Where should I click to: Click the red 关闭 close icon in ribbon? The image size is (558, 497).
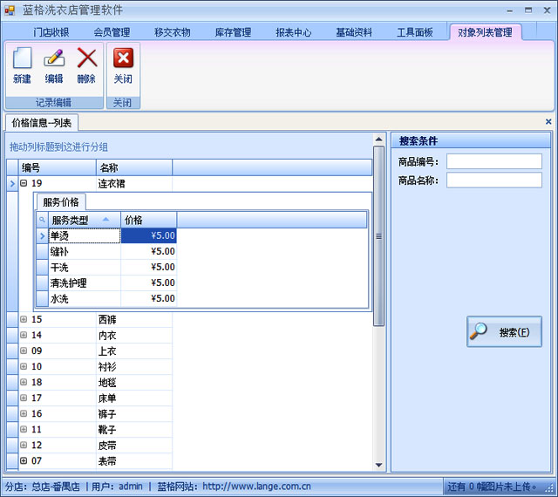[123, 58]
